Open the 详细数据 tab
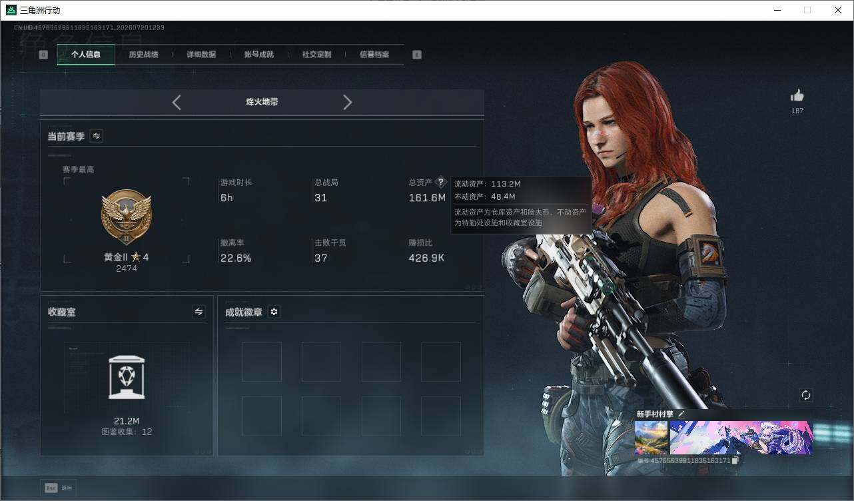 pos(201,55)
